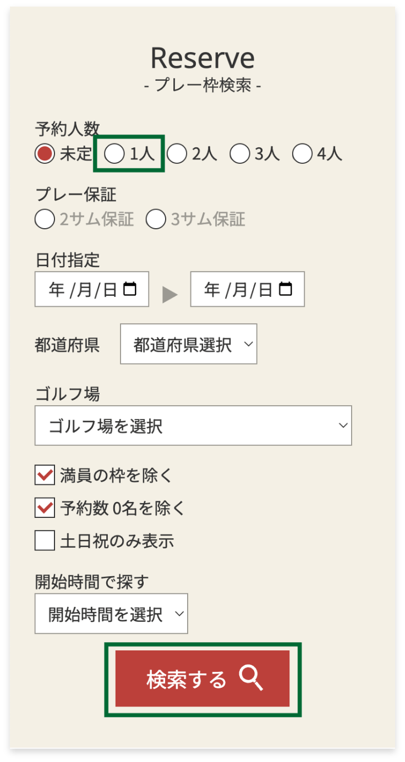Focus the end date input field
405x762 pixels.
248,289
